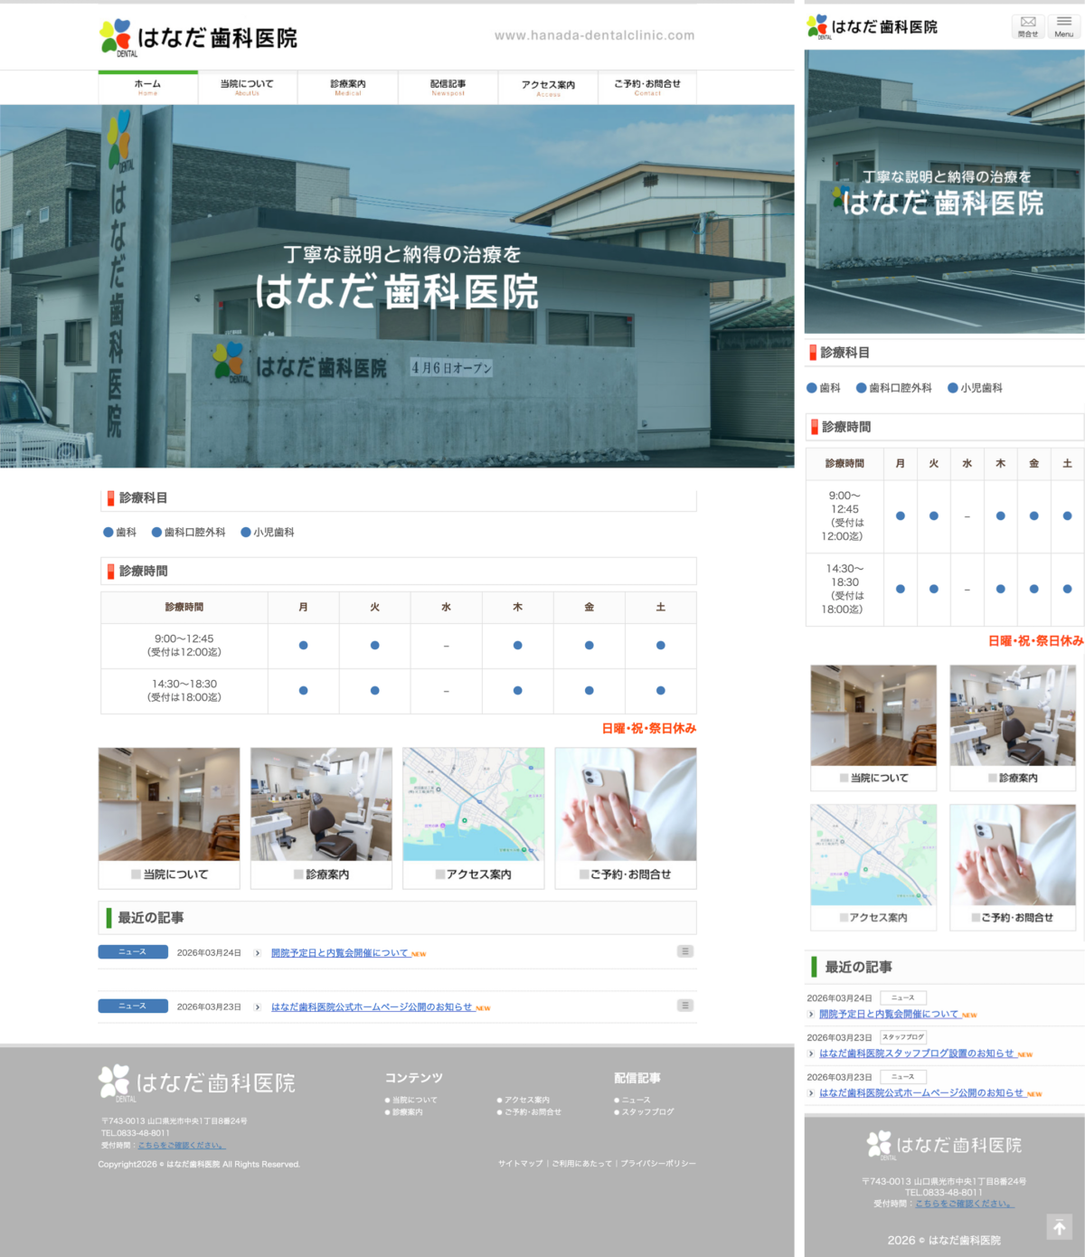Image resolution: width=1085 pixels, height=1257 pixels.
Task: Open 診療案内 in the top navigation
Action: [348, 87]
